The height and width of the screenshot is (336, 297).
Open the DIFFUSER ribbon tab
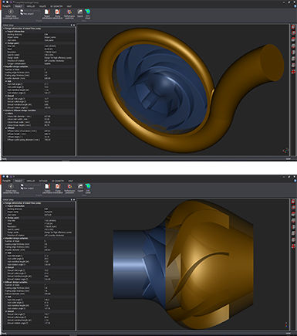43,181
